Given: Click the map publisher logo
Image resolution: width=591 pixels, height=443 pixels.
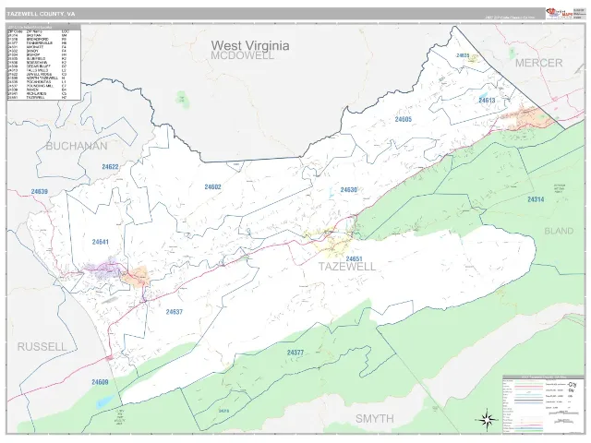Looking at the screenshot, I should click(559, 14).
